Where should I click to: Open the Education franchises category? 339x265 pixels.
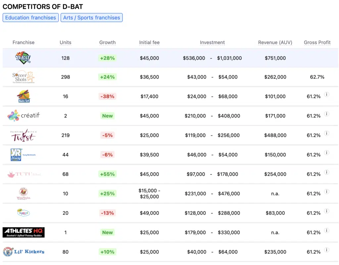pyautogui.click(x=30, y=18)
